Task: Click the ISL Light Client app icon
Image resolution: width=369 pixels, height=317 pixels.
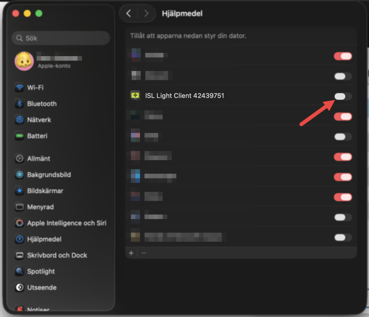Action: (135, 96)
